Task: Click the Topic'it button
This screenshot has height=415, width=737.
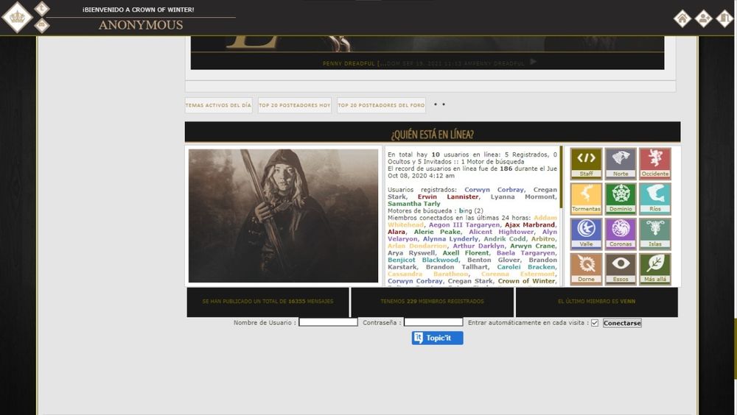Action: [x=438, y=338]
